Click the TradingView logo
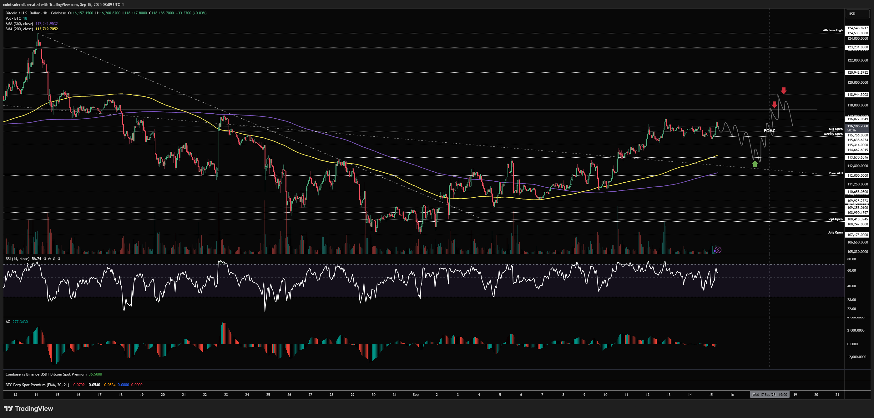874x418 pixels. pos(28,409)
